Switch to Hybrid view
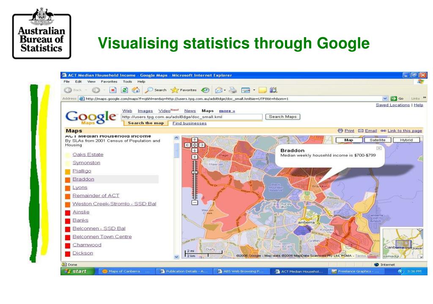This screenshot has width=433, height=304. 406,140
